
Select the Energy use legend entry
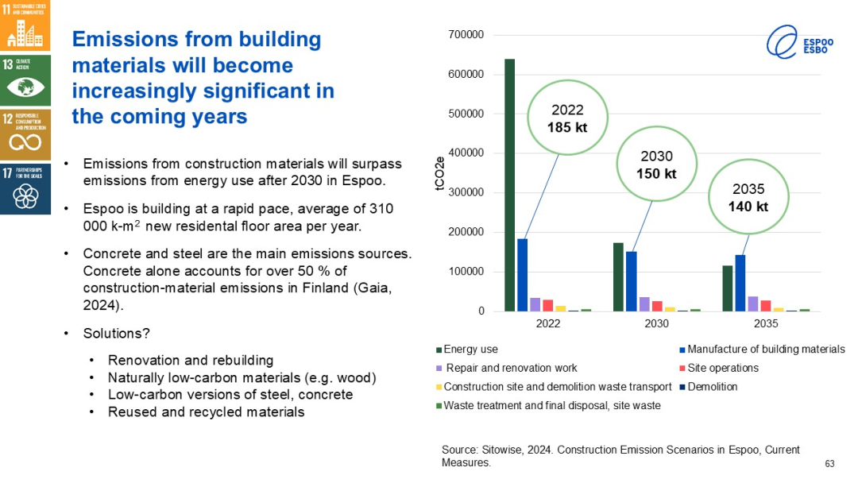click(470, 349)
